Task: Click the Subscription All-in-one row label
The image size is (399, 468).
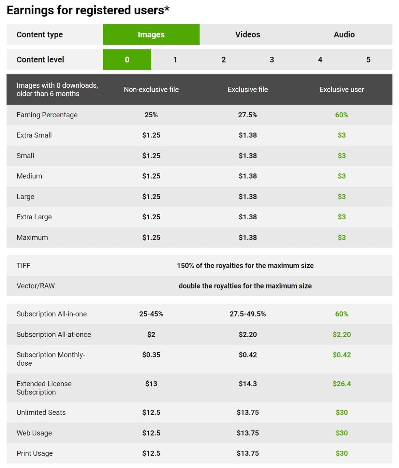Action: (51, 314)
